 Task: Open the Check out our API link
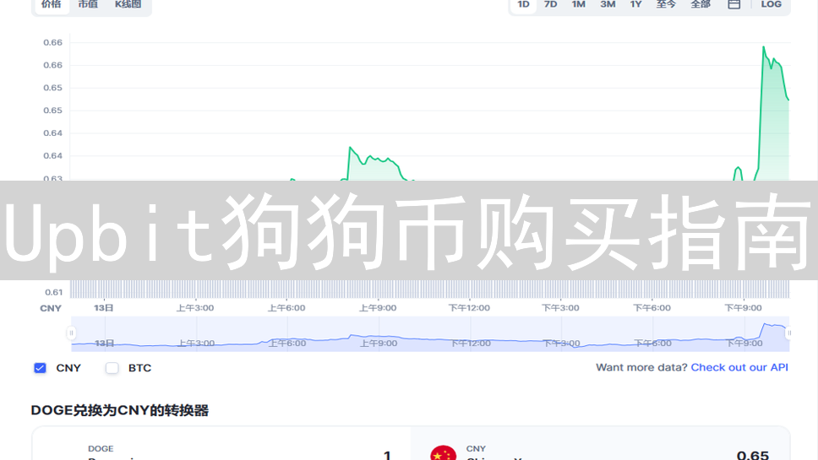739,367
